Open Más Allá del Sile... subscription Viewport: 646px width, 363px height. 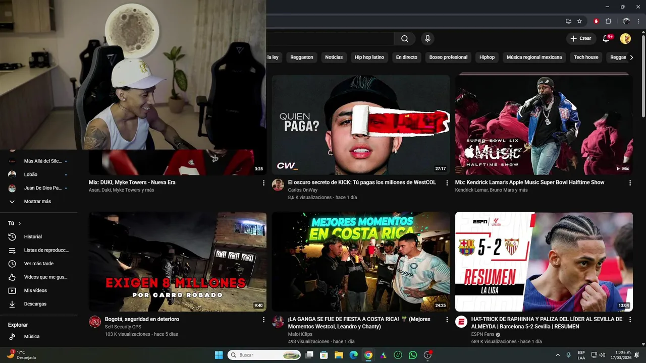point(39,161)
